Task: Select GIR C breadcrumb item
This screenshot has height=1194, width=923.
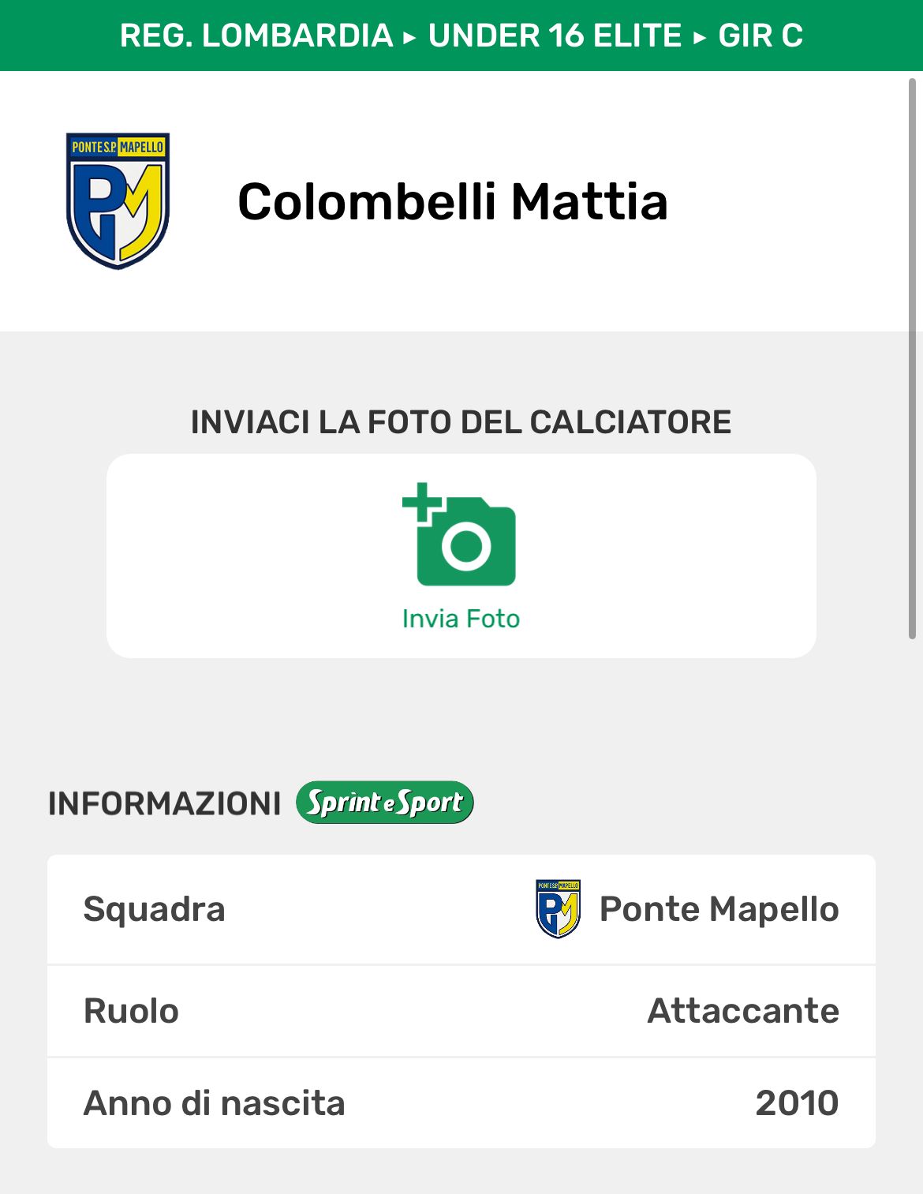Action: click(760, 36)
